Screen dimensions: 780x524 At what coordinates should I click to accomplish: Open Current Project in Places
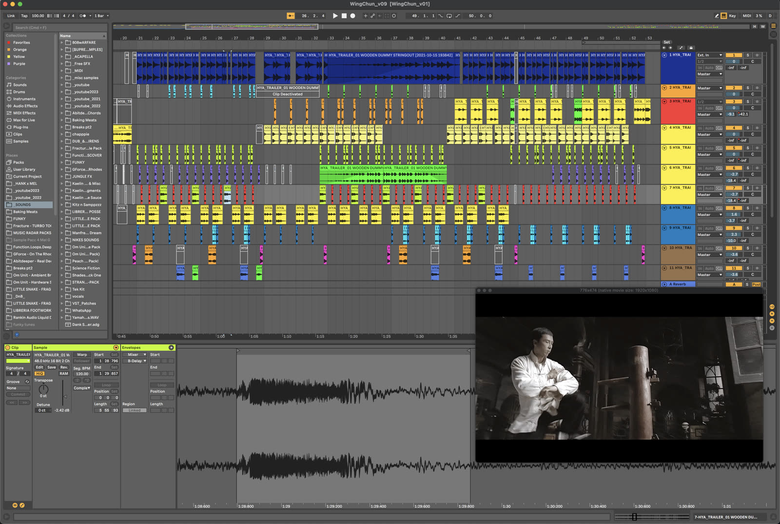27,176
